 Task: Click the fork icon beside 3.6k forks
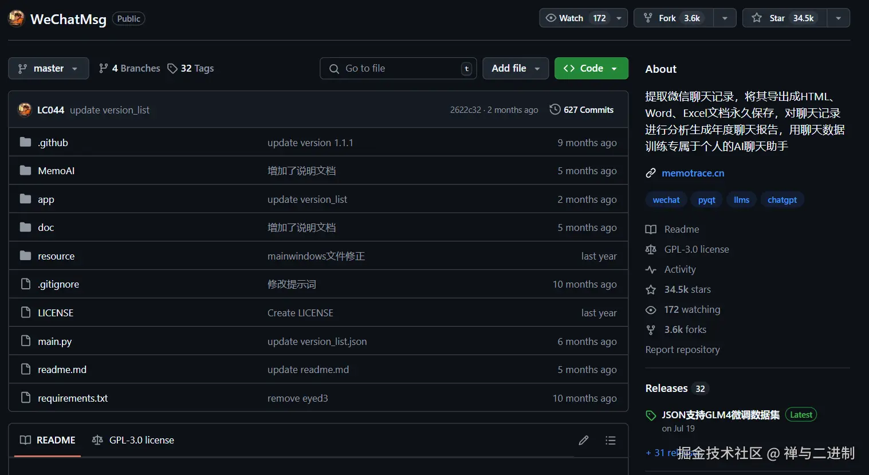(651, 329)
